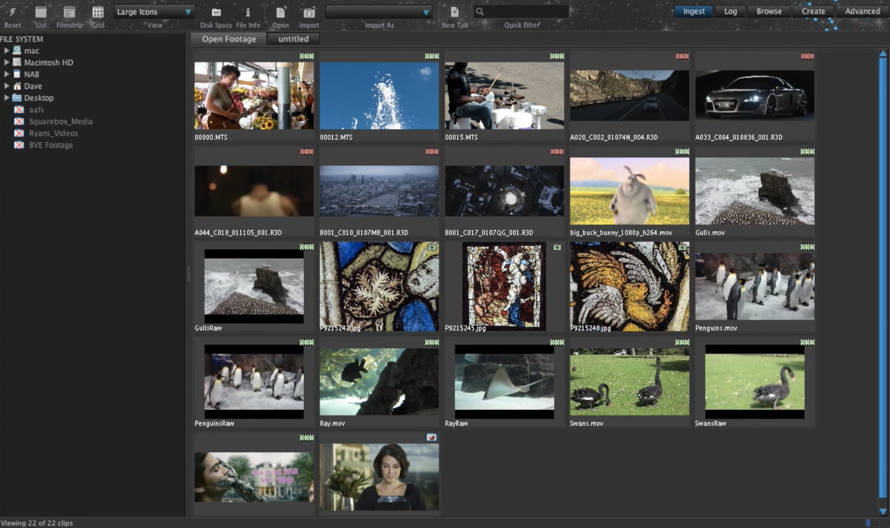Click the Reset lightning icon
The height and width of the screenshot is (528, 890).
pos(12,12)
